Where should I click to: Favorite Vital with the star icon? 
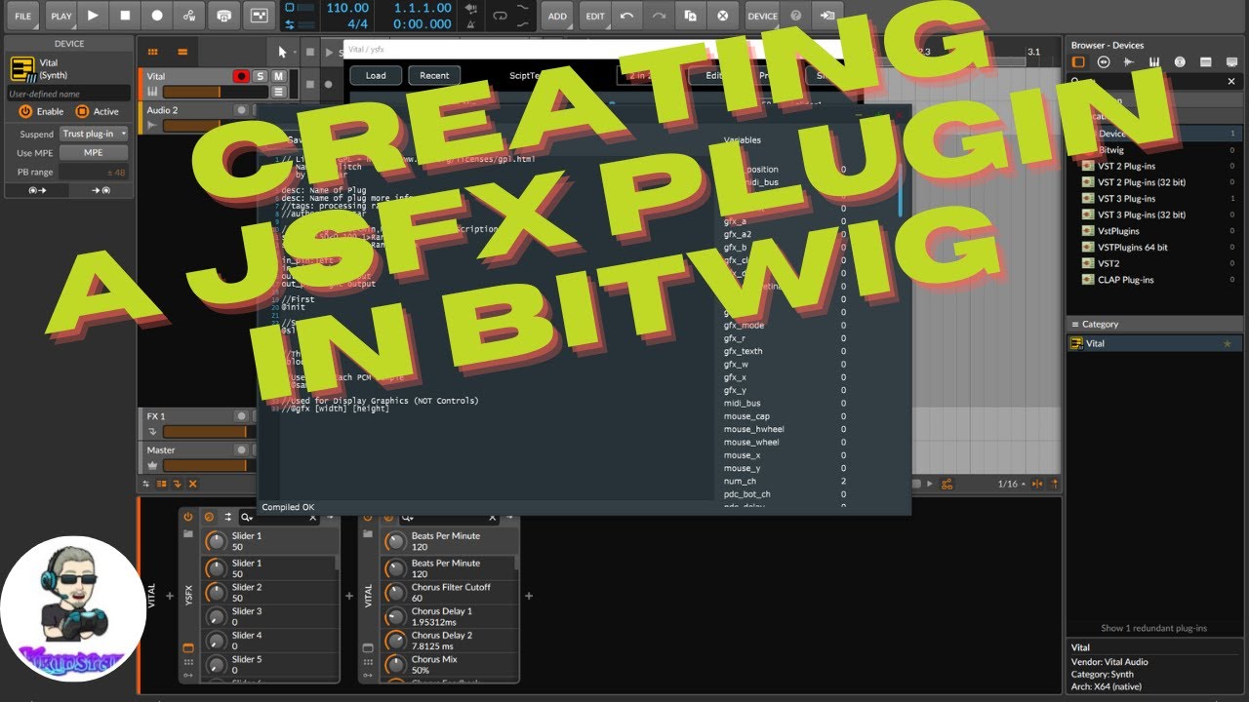coord(1227,343)
